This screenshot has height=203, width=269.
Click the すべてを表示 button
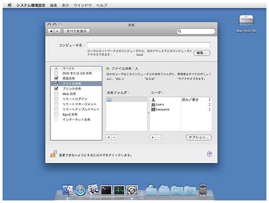pyautogui.click(x=77, y=31)
